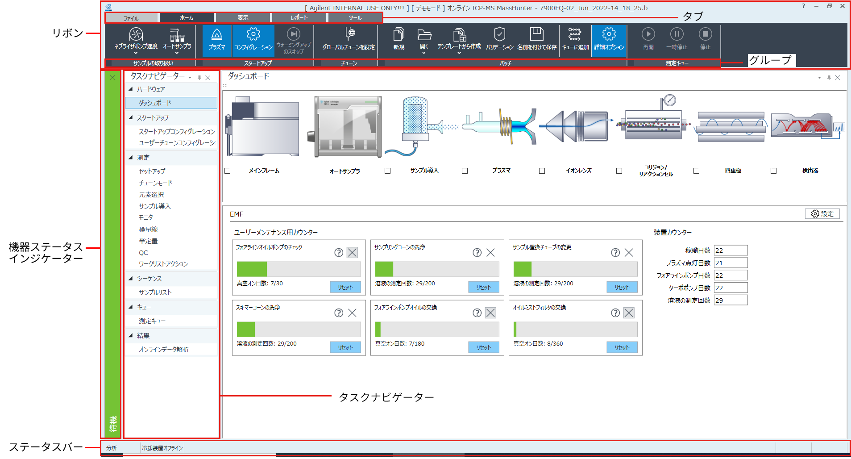The width and height of the screenshot is (851, 459).
Task: Select the 四重極 rods diagram
Action: pos(731,127)
